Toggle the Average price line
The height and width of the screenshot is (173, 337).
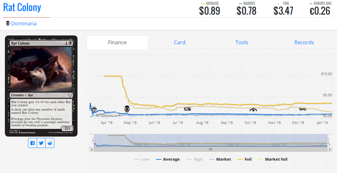tap(168, 159)
